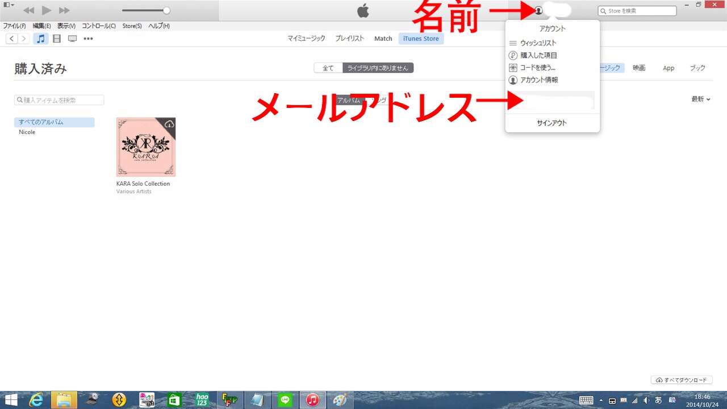Open the KARA Solo Collection album cover
The width and height of the screenshot is (727, 409).
[x=146, y=147]
